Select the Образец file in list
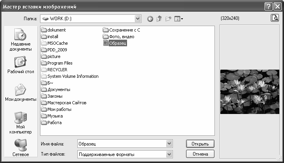Screen dimensions: 284x163 [x=115, y=43]
